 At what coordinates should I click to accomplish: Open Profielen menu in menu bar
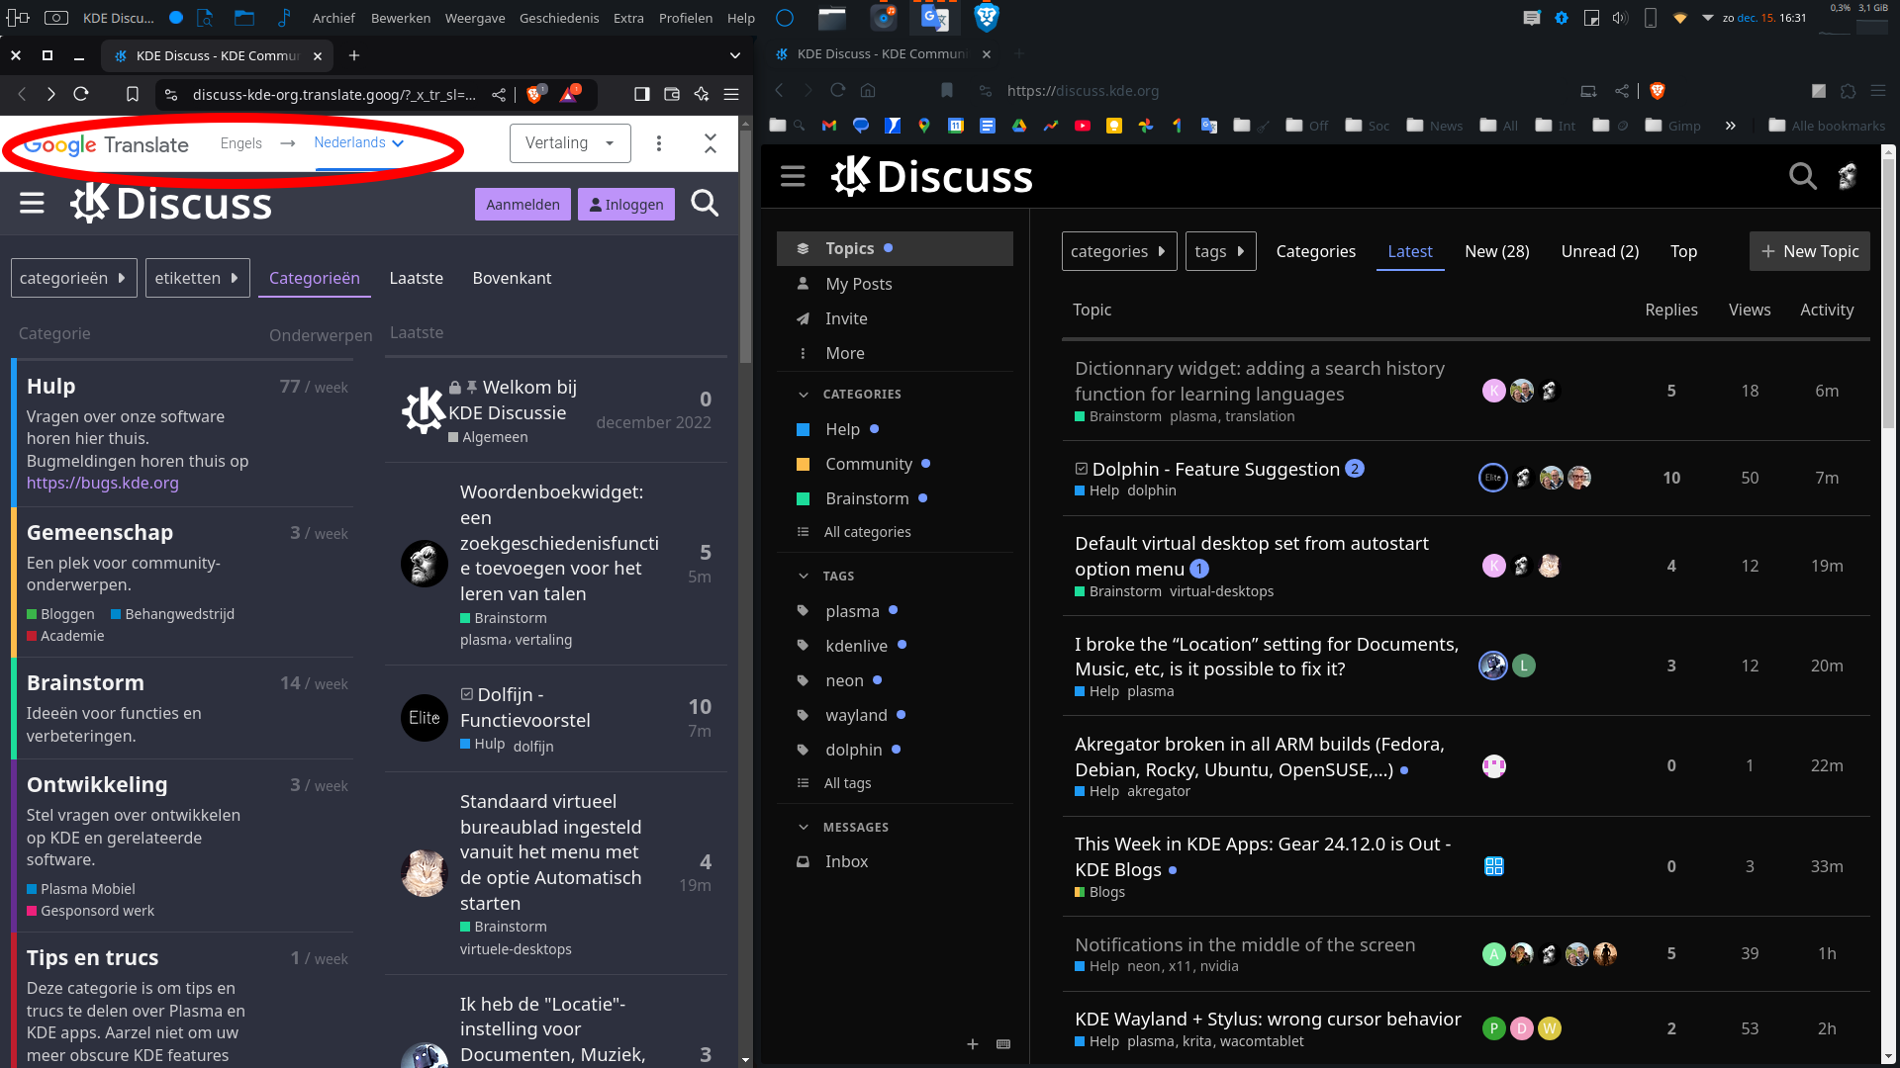pyautogui.click(x=686, y=18)
